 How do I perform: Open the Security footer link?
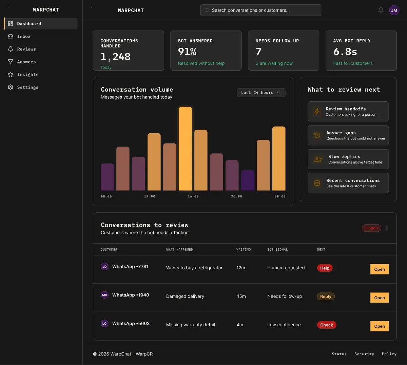pos(364,354)
